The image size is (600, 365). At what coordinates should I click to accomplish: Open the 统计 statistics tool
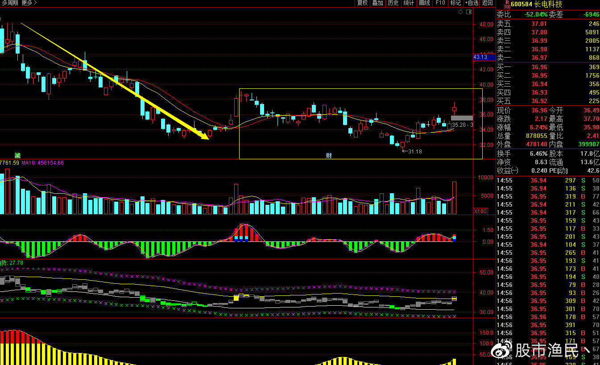coord(409,3)
